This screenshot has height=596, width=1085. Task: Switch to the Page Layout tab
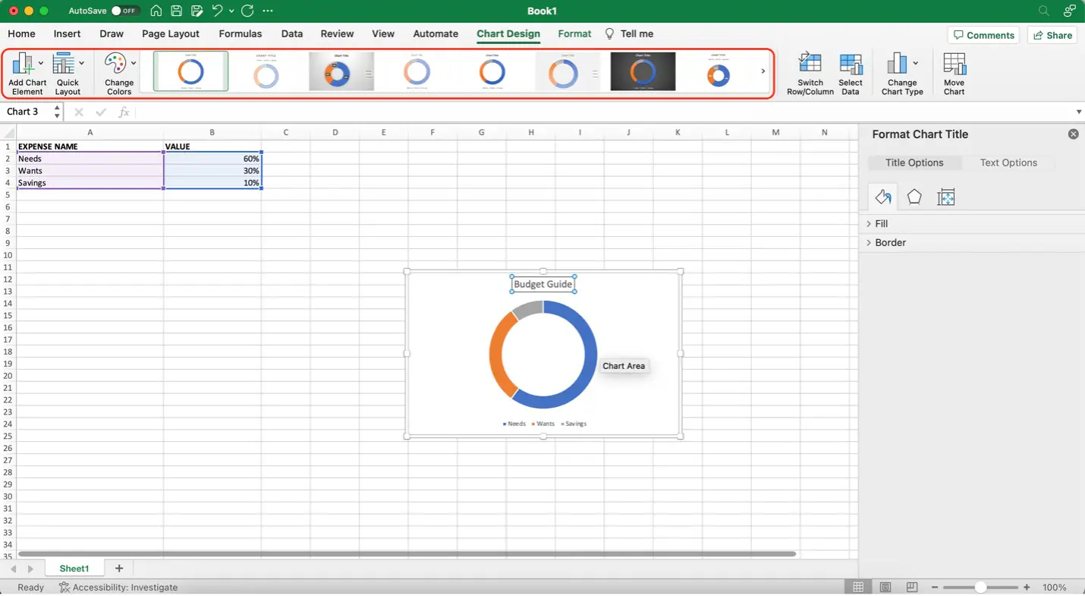pyautogui.click(x=171, y=34)
